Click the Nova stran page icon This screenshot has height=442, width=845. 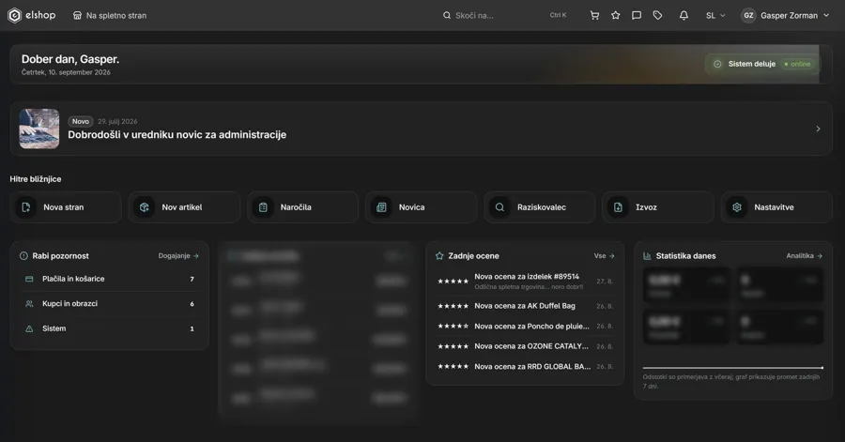pos(26,207)
